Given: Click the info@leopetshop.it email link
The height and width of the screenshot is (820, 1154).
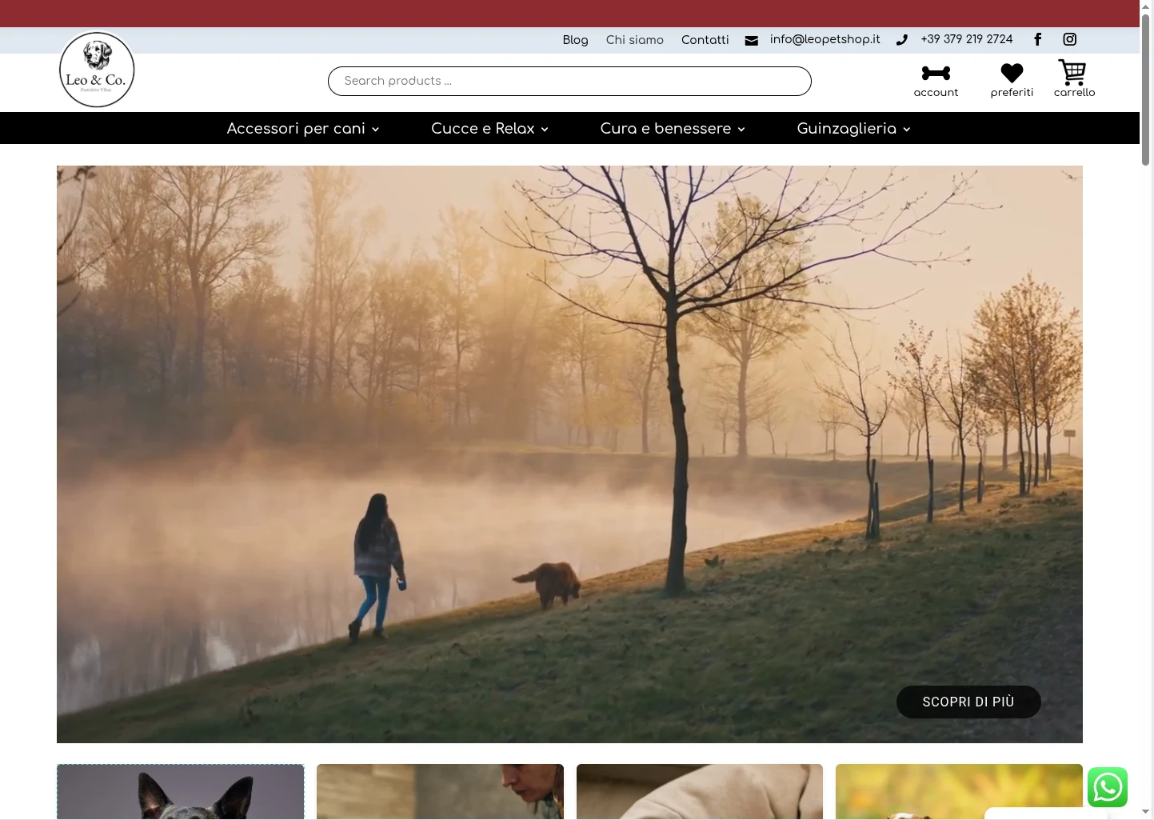Looking at the screenshot, I should [825, 39].
